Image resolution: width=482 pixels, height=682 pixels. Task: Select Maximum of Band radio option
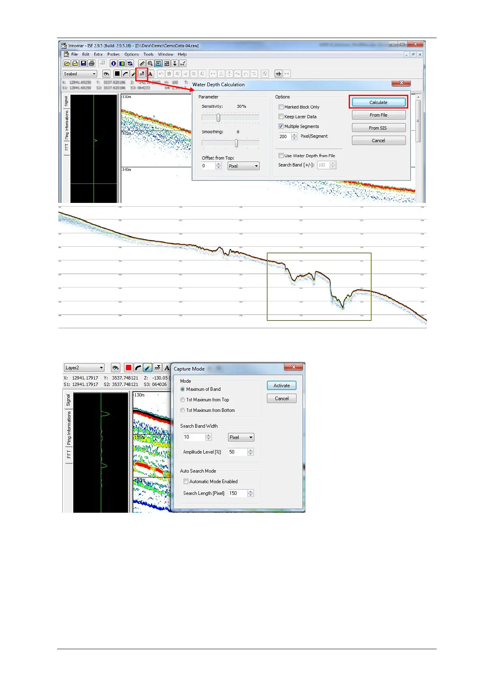(x=183, y=389)
